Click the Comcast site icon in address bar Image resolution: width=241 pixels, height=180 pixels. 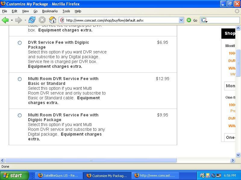(x=62, y=20)
